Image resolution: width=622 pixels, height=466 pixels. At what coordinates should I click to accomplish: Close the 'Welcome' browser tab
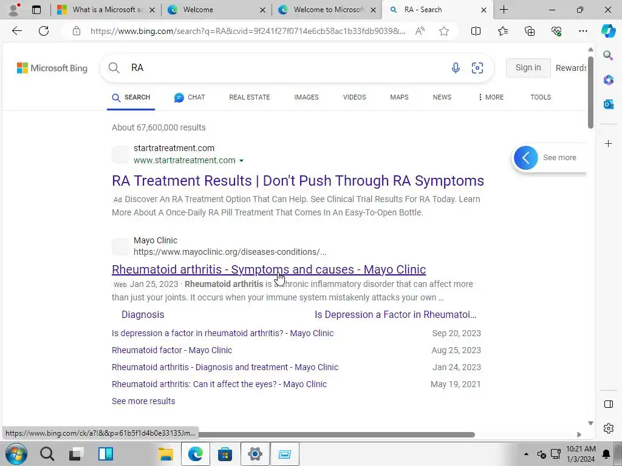point(262,10)
